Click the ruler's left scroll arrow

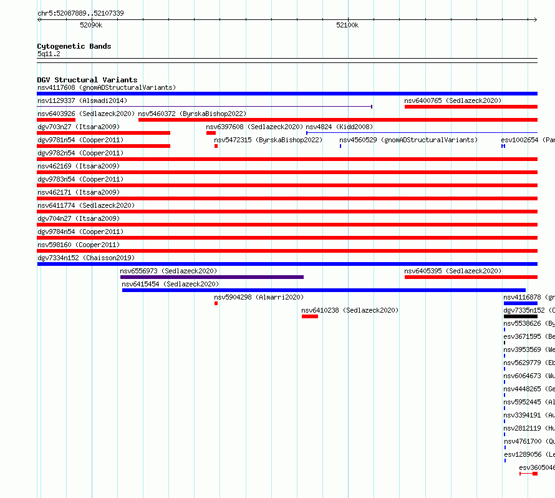[x=39, y=19]
